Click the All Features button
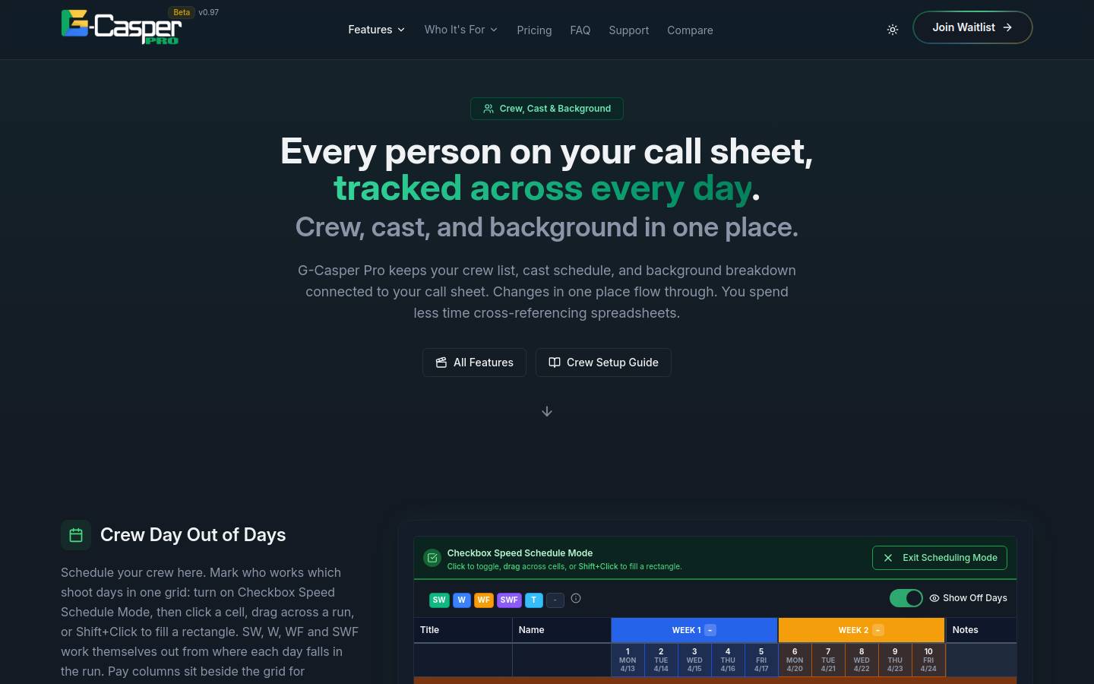The height and width of the screenshot is (684, 1094). pyautogui.click(x=474, y=363)
